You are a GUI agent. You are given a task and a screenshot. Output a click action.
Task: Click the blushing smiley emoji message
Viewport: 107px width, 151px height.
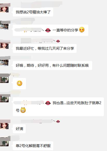[19, 83]
